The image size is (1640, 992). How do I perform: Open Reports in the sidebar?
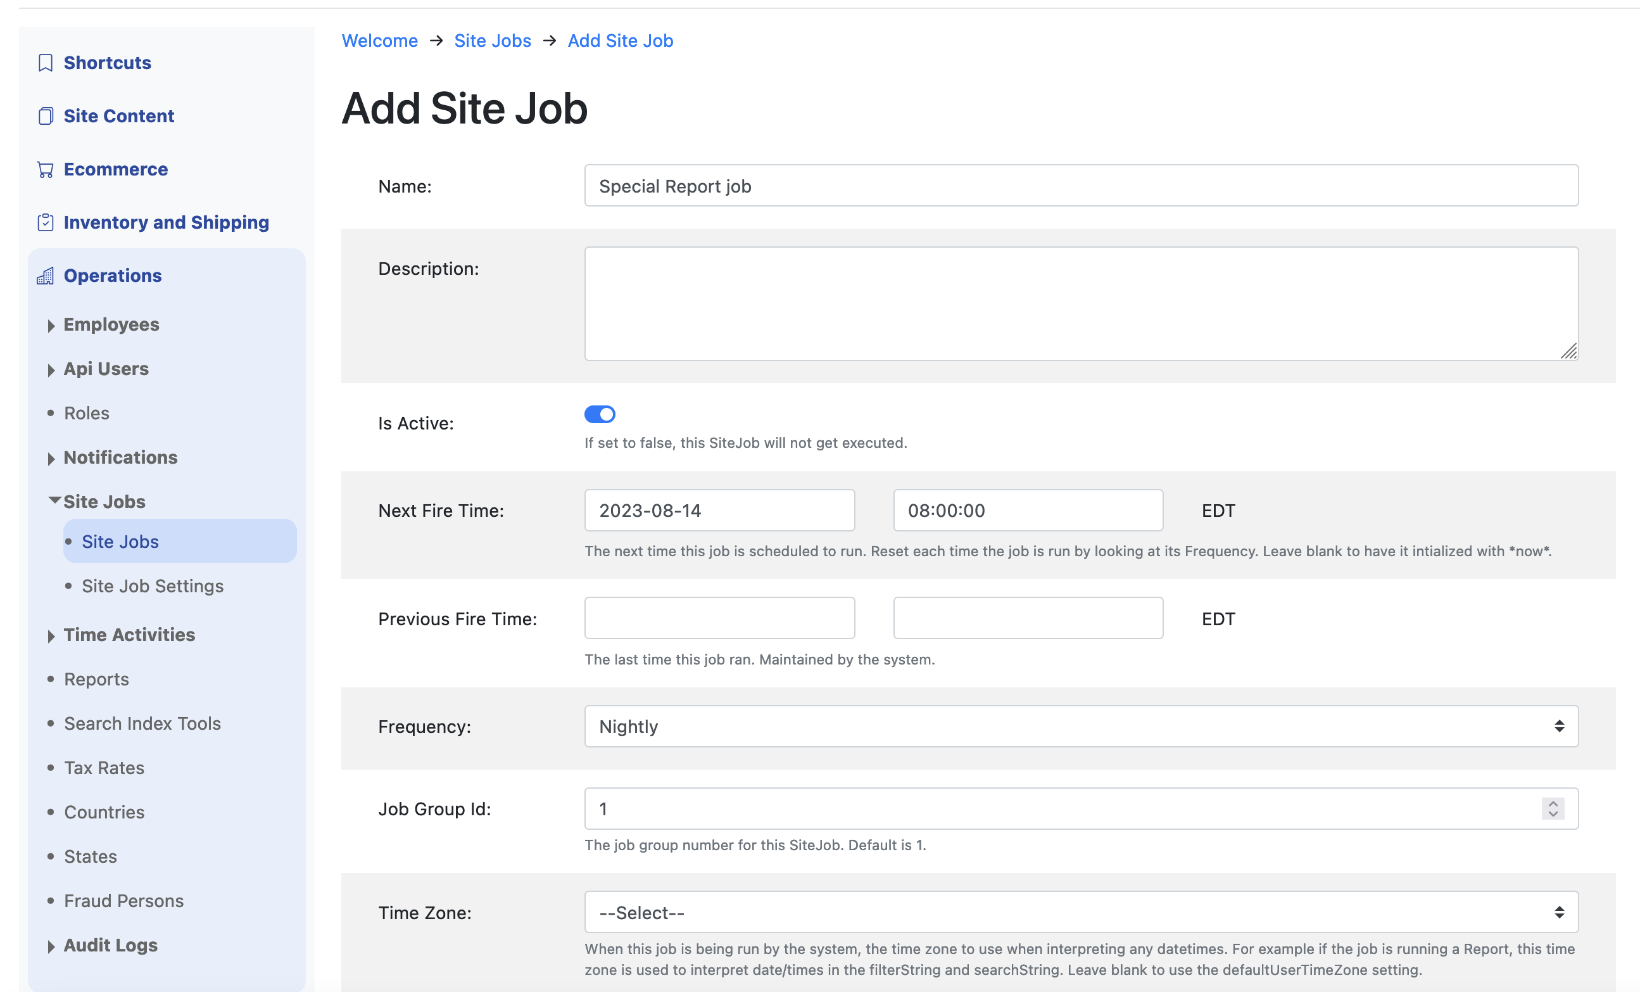(x=96, y=679)
